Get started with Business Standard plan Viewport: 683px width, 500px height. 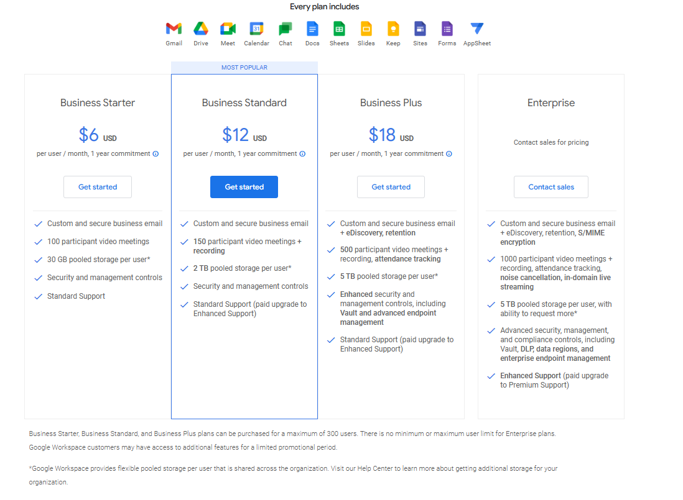click(244, 187)
